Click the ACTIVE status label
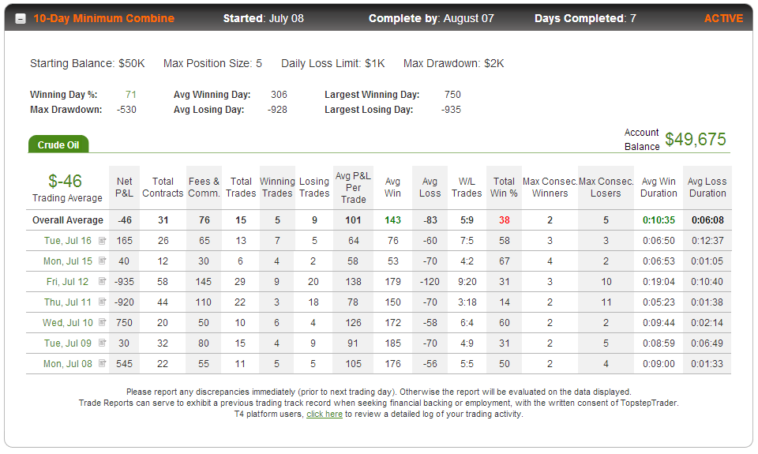Viewport: 758px width, 454px height. coord(723,18)
